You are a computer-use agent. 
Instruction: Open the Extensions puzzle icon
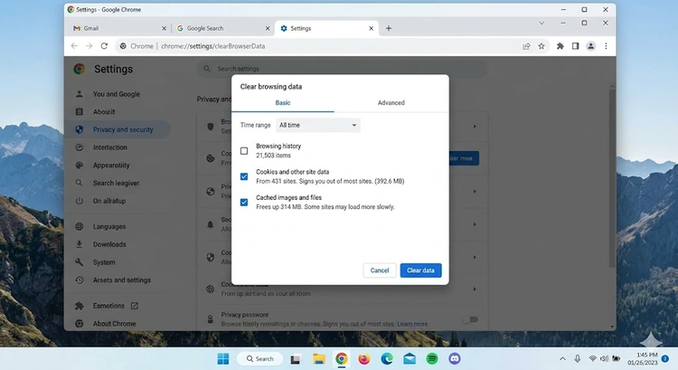point(560,46)
